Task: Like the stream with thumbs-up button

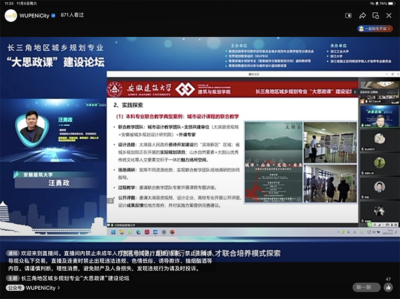Action: click(388, 287)
